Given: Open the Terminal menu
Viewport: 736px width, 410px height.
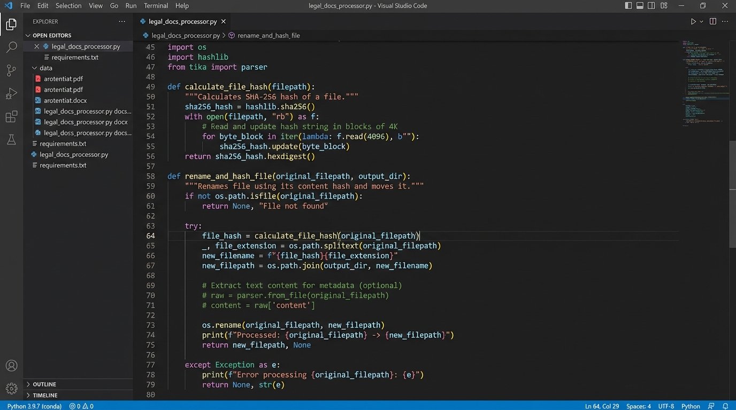Looking at the screenshot, I should (x=156, y=6).
